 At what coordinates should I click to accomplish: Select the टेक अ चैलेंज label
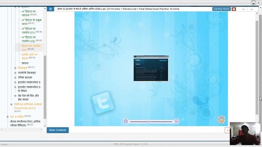(17, 117)
